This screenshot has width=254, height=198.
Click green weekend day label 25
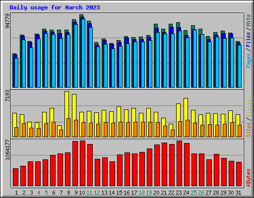click(193, 193)
